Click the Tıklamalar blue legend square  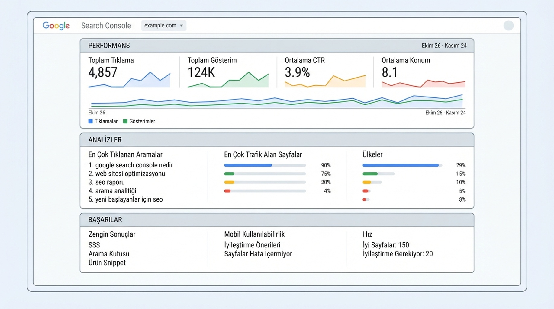pos(90,121)
